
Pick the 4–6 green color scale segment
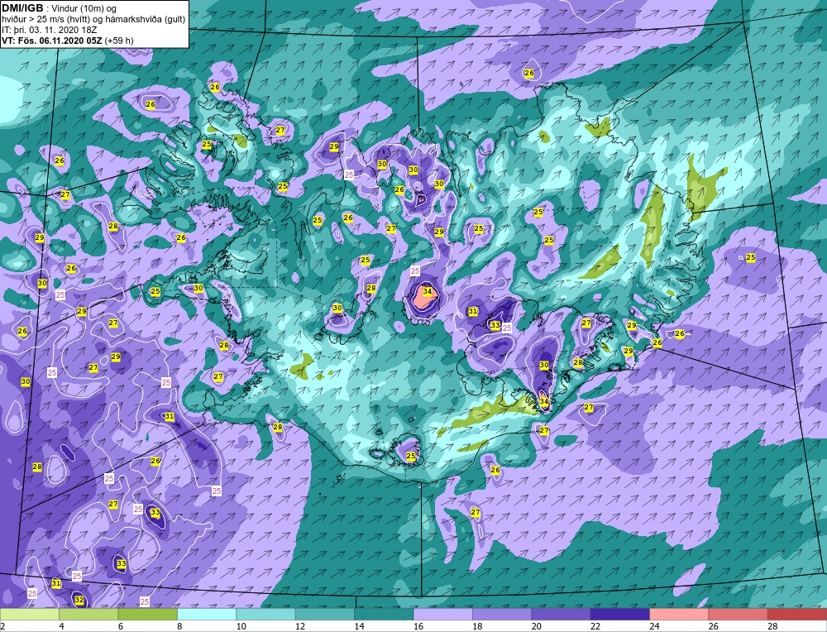(88, 614)
